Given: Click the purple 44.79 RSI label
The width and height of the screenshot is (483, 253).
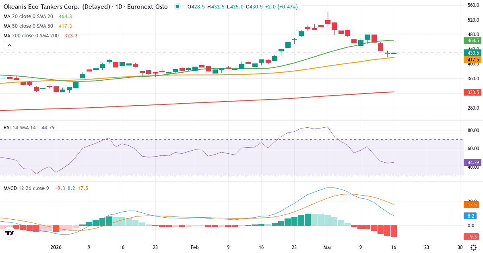Looking at the screenshot, I should pyautogui.click(x=473, y=163).
